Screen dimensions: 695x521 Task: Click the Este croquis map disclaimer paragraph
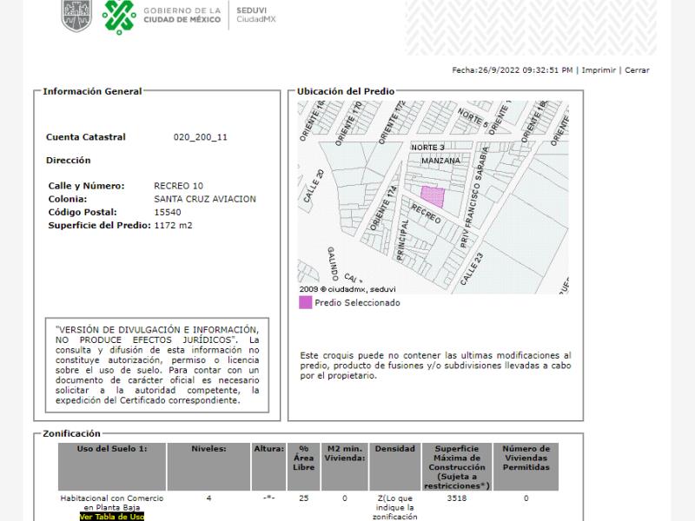[435, 366]
